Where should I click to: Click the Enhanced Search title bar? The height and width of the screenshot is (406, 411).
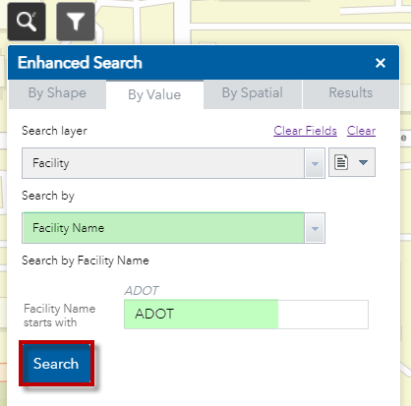tap(204, 63)
